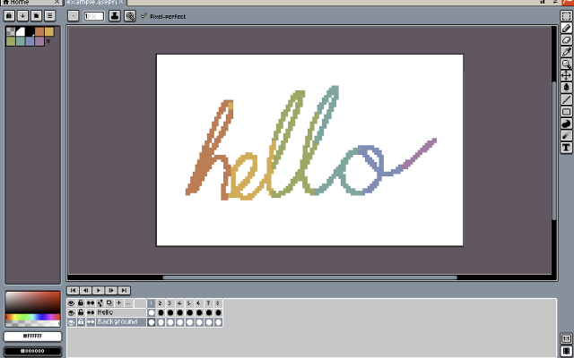574x358 pixels.
Task: Select the Move tool with crossed arrows
Action: click(566, 75)
